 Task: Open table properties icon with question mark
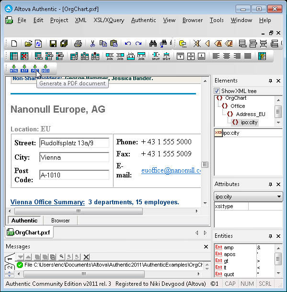(262, 56)
